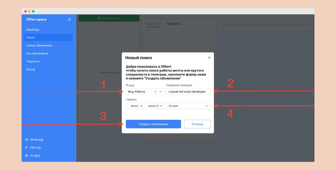Click plus icon on Новый поиск button
The image size is (336, 170).
click(x=99, y=18)
